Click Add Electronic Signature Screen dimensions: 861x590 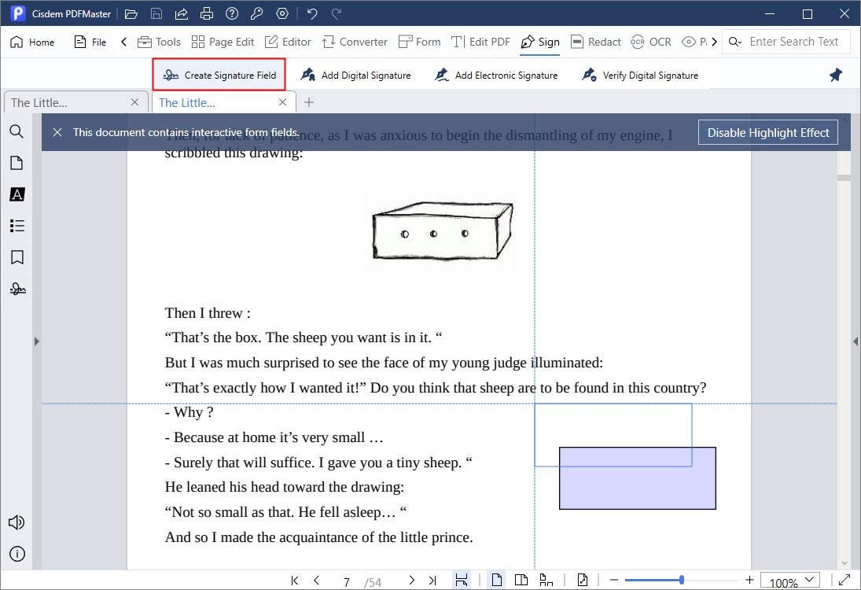[496, 76]
